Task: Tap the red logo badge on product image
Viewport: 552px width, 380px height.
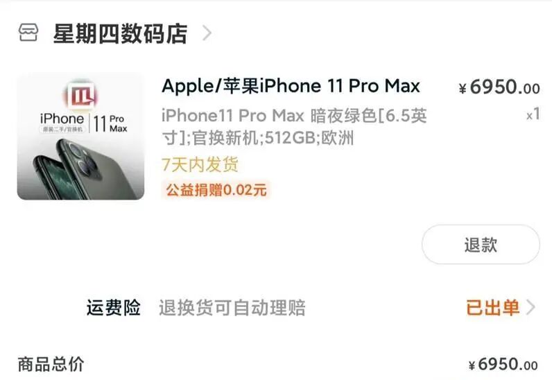Action: pyautogui.click(x=80, y=95)
